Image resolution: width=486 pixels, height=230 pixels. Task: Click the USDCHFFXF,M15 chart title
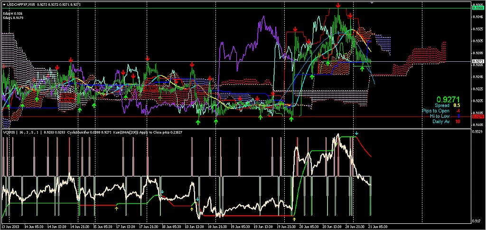pyautogui.click(x=21, y=4)
